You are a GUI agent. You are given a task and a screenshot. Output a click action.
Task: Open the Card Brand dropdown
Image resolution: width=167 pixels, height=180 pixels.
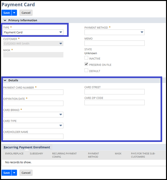33,115
